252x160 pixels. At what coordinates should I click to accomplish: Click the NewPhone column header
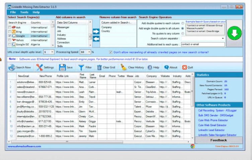46,76
